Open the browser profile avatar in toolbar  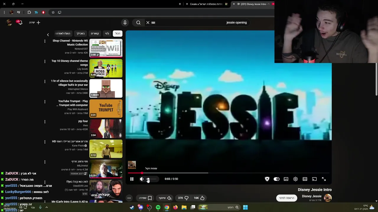[x=11, y=12]
